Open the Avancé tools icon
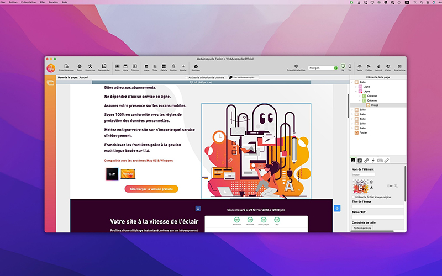 tap(378, 67)
